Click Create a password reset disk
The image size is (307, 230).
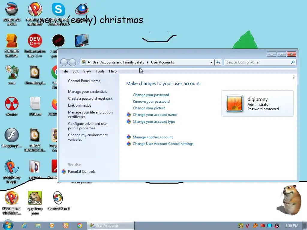90,99
